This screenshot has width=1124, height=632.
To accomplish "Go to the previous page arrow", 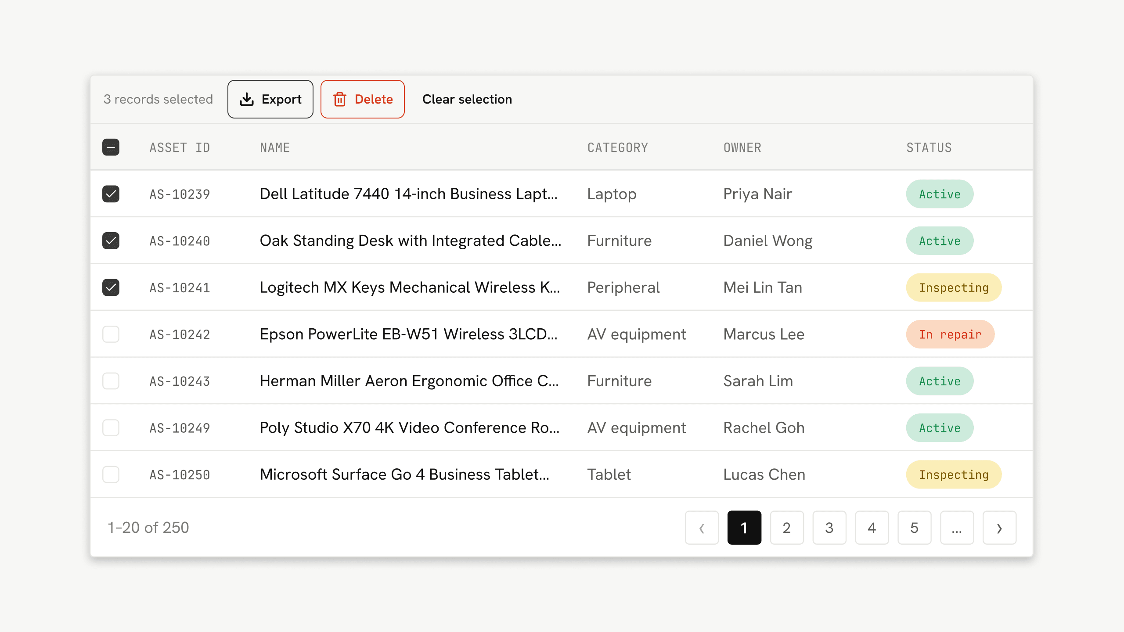I will coord(702,528).
